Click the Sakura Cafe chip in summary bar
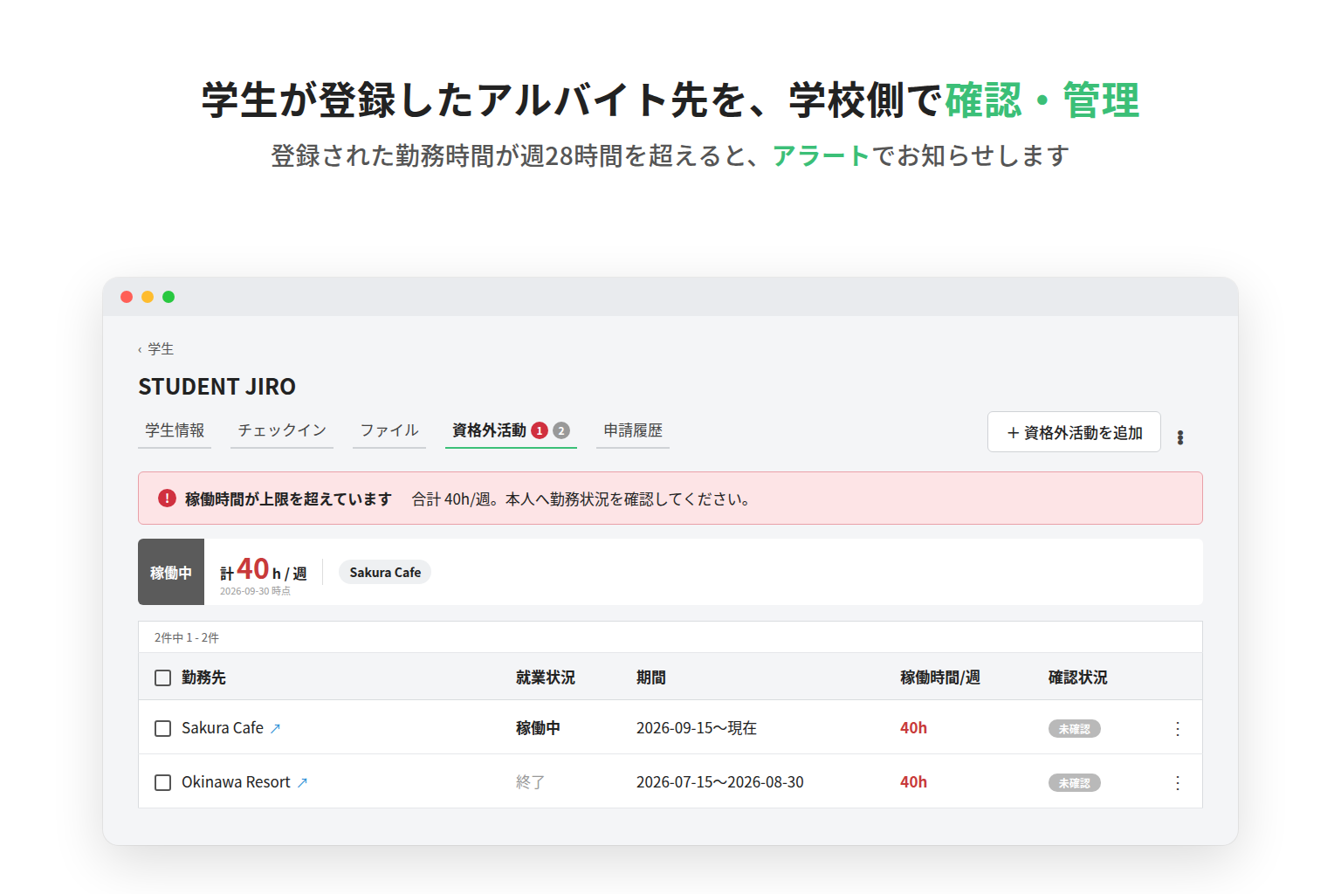The height and width of the screenshot is (894, 1341). (x=385, y=572)
